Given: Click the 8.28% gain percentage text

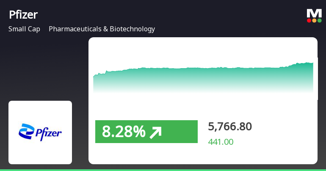Looking at the screenshot, I should [x=123, y=132].
